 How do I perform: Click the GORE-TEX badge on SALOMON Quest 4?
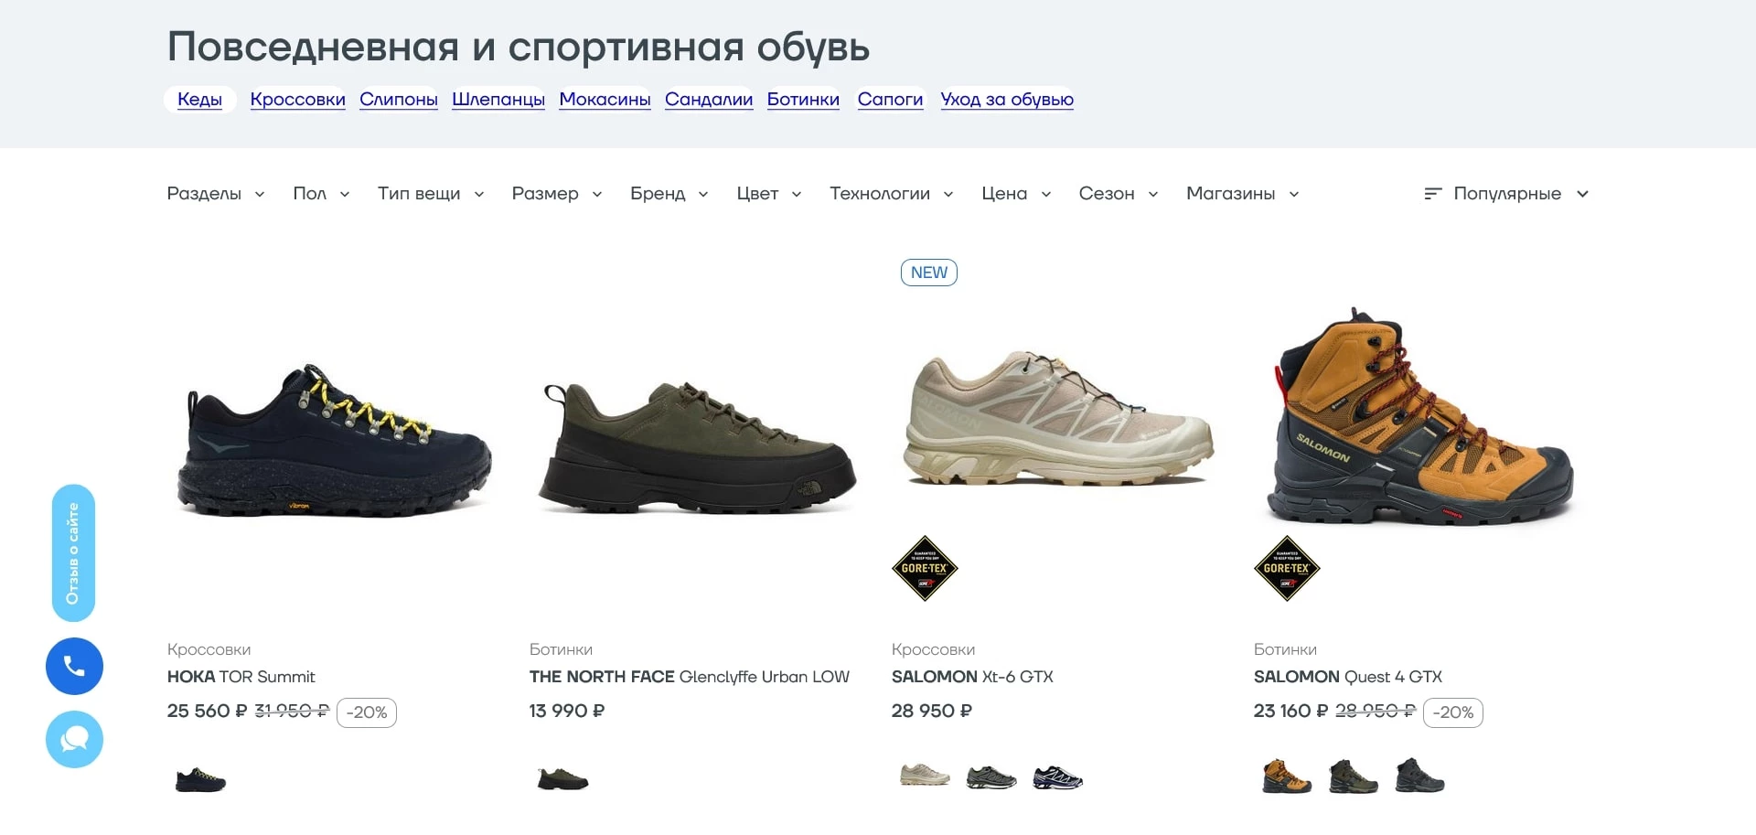click(x=1286, y=568)
